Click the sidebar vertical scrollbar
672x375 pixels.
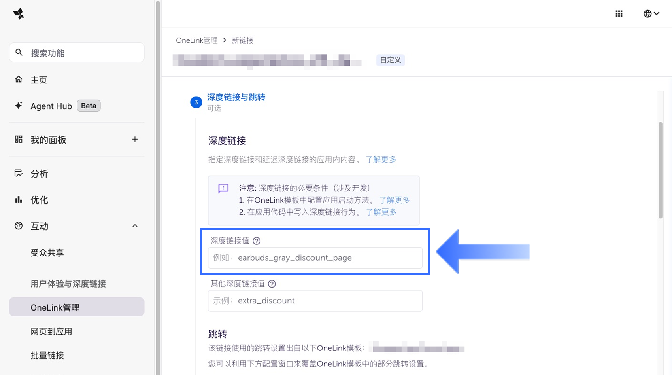click(x=158, y=187)
